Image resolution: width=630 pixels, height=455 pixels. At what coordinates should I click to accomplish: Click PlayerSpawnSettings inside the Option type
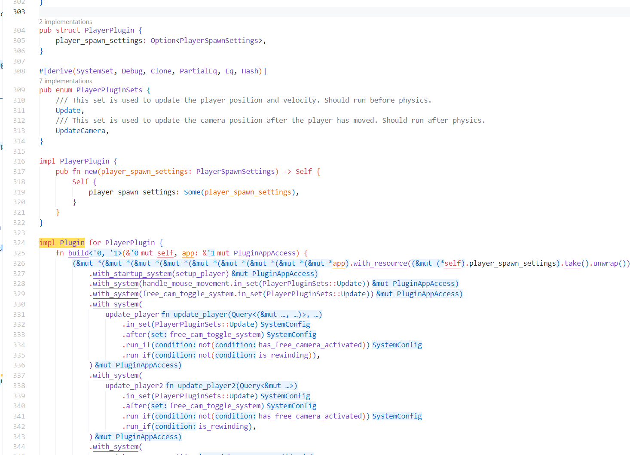219,41
